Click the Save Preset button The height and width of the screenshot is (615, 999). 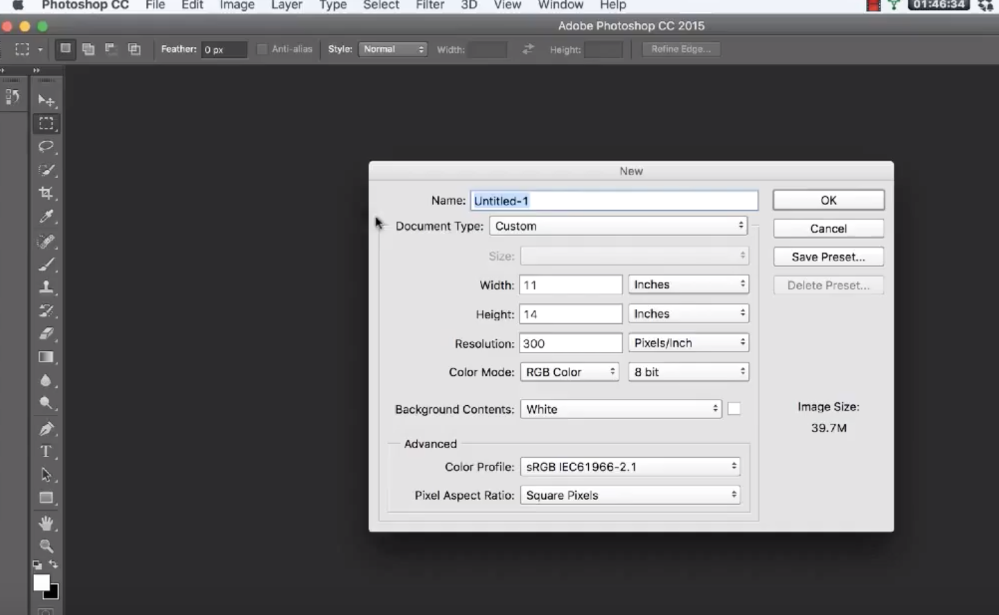(829, 257)
